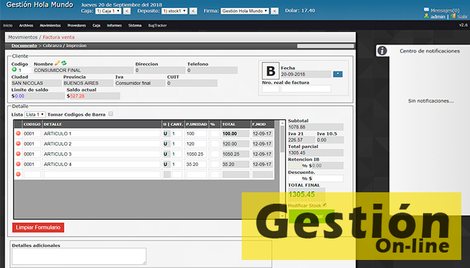Click the green add client icon
Screen dimensions: 470x268
click(15, 70)
